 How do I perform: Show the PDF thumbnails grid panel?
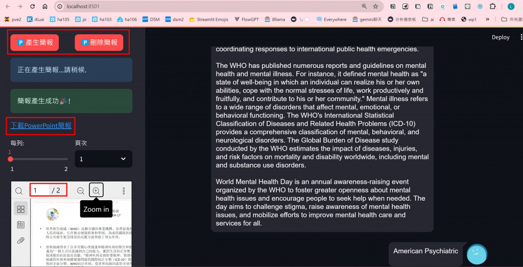(x=20, y=209)
